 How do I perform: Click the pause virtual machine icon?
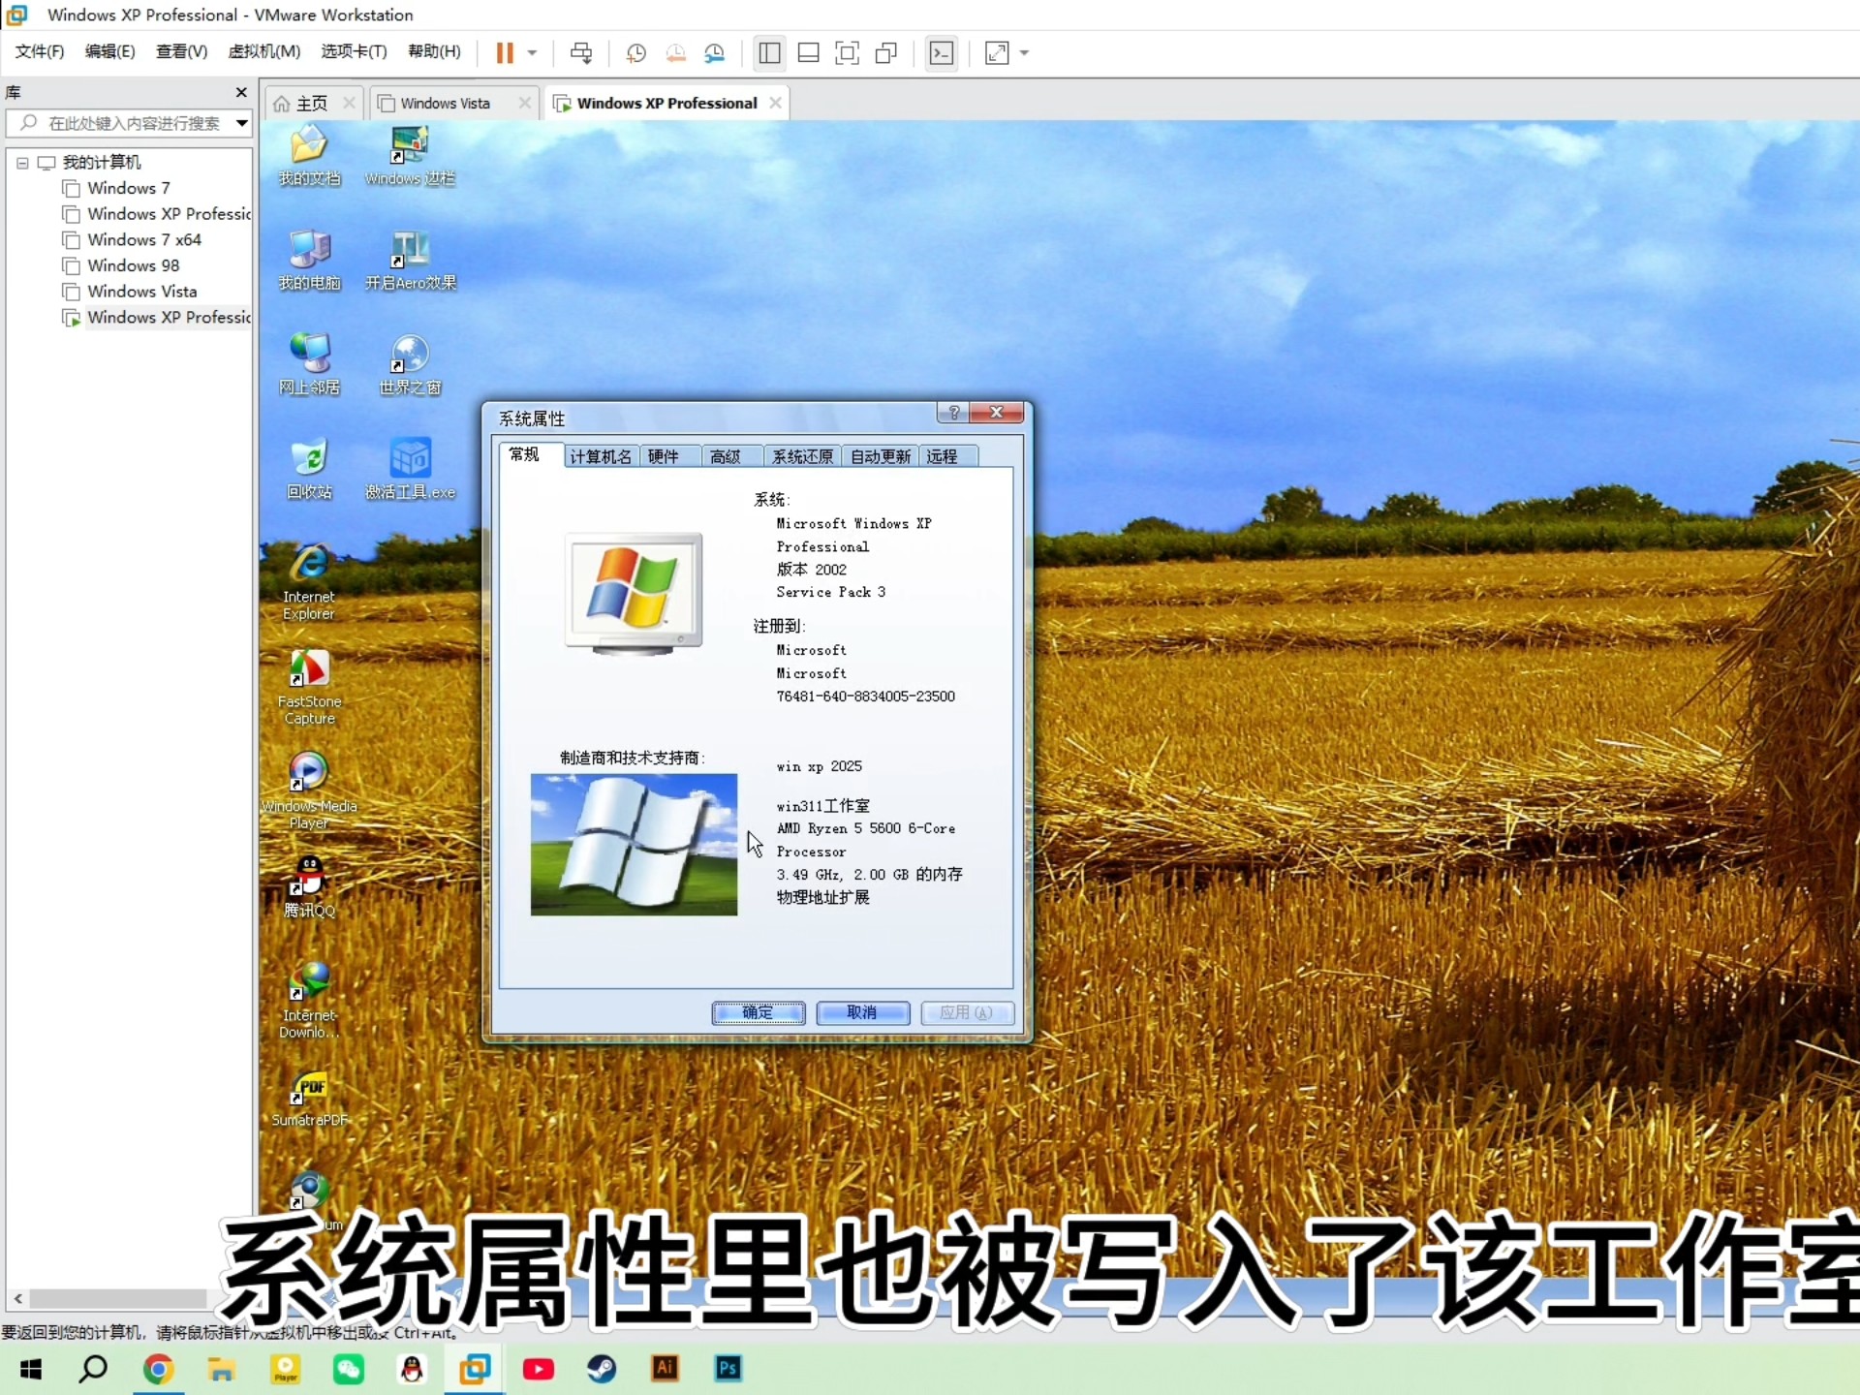505,52
